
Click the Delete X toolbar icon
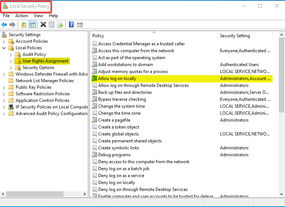[x=43, y=24]
